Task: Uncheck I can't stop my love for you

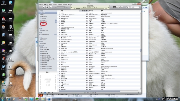Action: pyautogui.click(x=60, y=27)
